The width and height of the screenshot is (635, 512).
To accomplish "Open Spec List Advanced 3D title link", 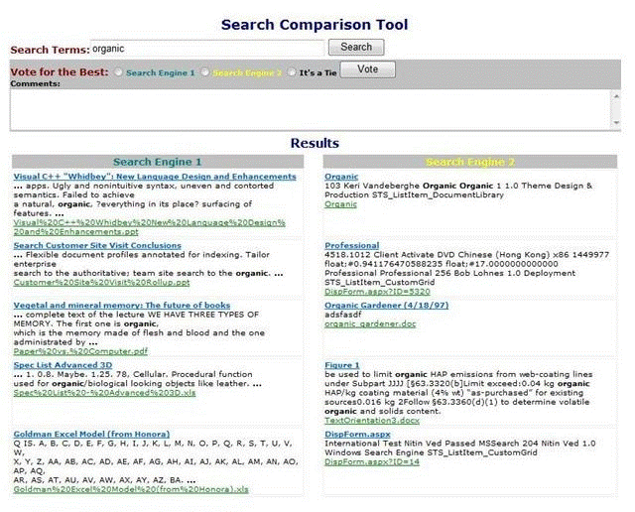I will click(x=63, y=365).
